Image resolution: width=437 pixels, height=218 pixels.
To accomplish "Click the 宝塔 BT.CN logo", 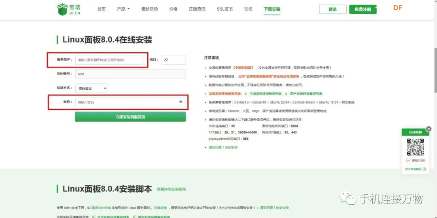I will click(68, 9).
